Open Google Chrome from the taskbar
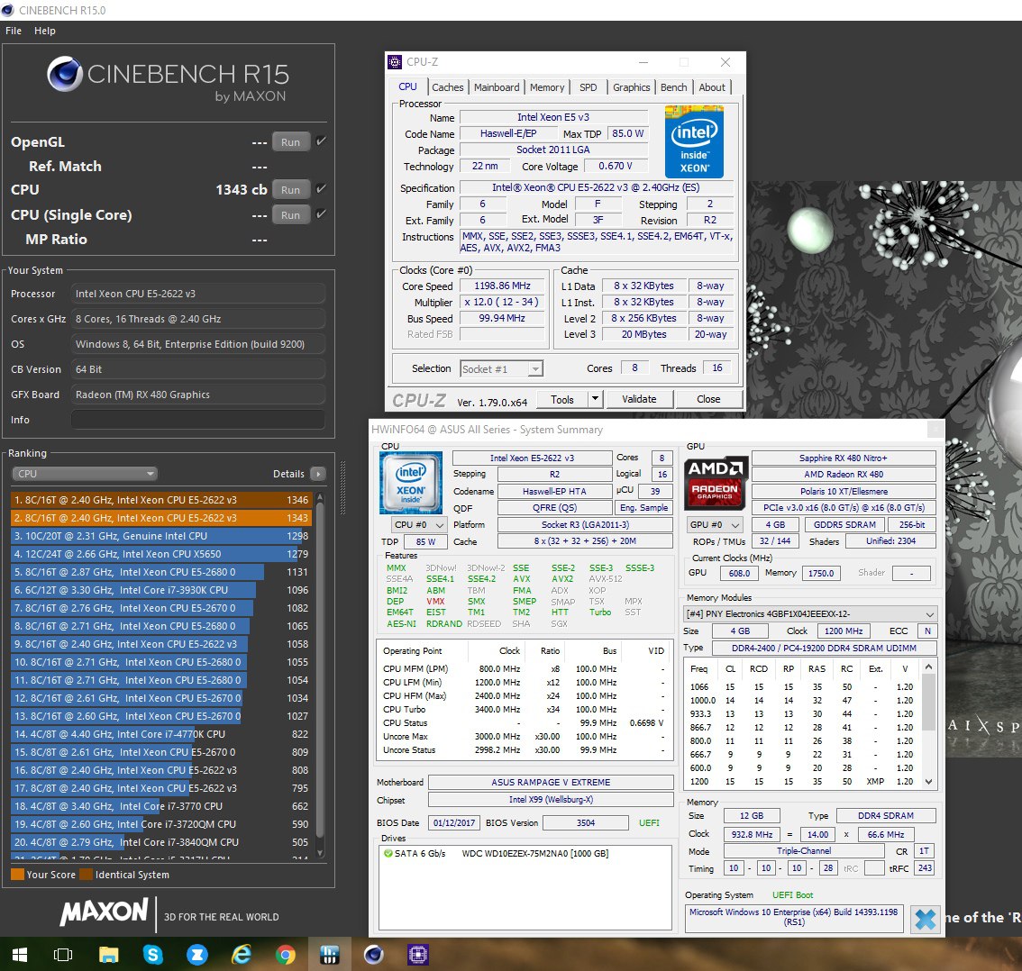The height and width of the screenshot is (971, 1022). point(286,955)
